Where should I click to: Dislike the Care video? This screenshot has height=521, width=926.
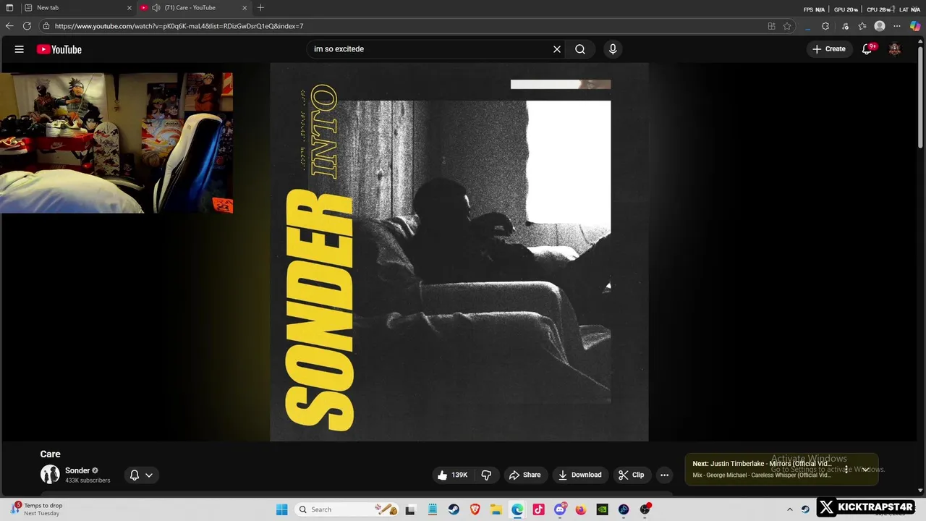486,475
